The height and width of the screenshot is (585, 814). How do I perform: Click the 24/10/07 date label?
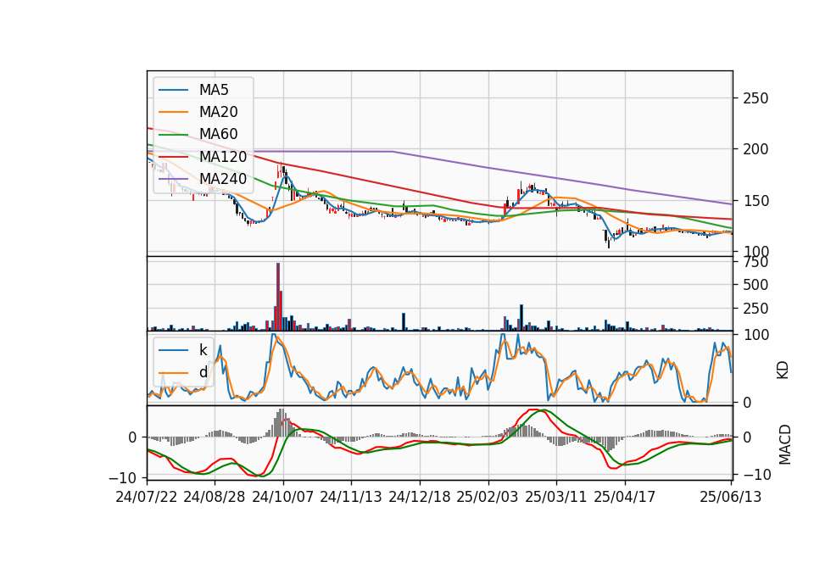pyautogui.click(x=283, y=497)
